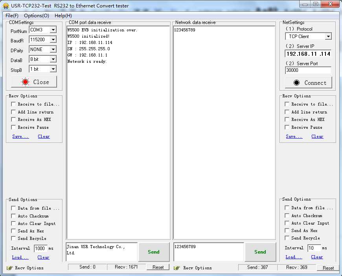The width and height of the screenshot is (342, 276).
Task: Open the DPaity NONE dropdown
Action: (53, 49)
